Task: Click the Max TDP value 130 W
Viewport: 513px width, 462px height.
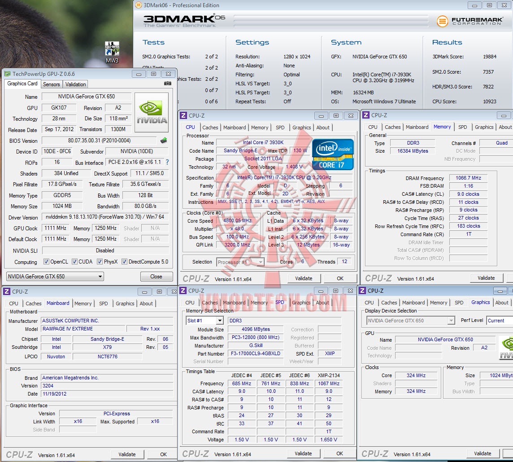Action: (x=300, y=151)
